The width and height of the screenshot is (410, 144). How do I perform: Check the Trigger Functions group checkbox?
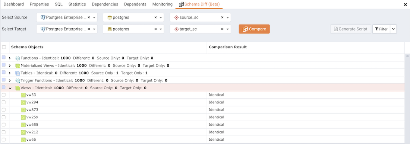point(4,80)
